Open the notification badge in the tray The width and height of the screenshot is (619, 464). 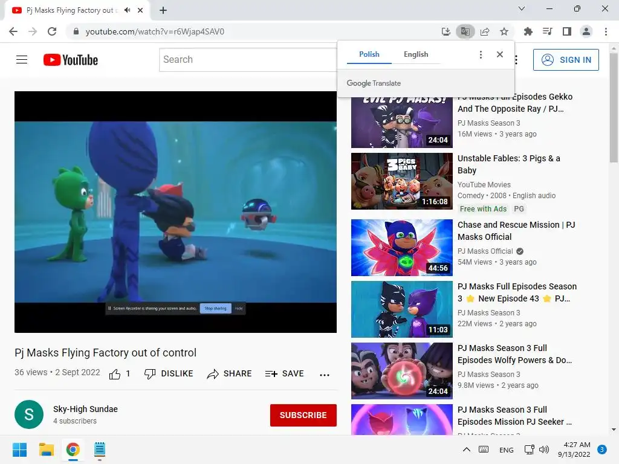pyautogui.click(x=602, y=449)
